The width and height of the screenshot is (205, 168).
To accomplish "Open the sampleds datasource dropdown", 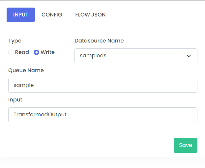I will click(136, 56).
